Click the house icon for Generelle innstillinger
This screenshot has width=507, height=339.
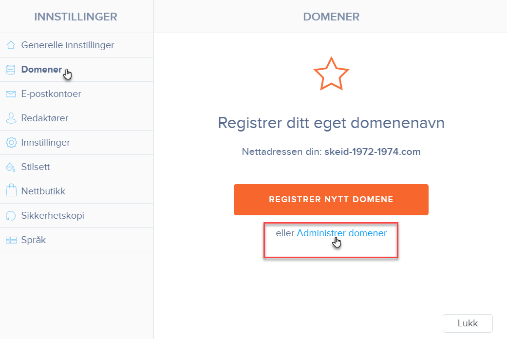click(11, 45)
